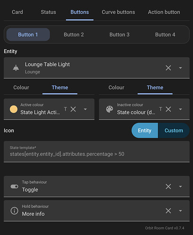The height and width of the screenshot is (235, 193).
Task: Expand the entity picker dropdown
Action: point(180,68)
